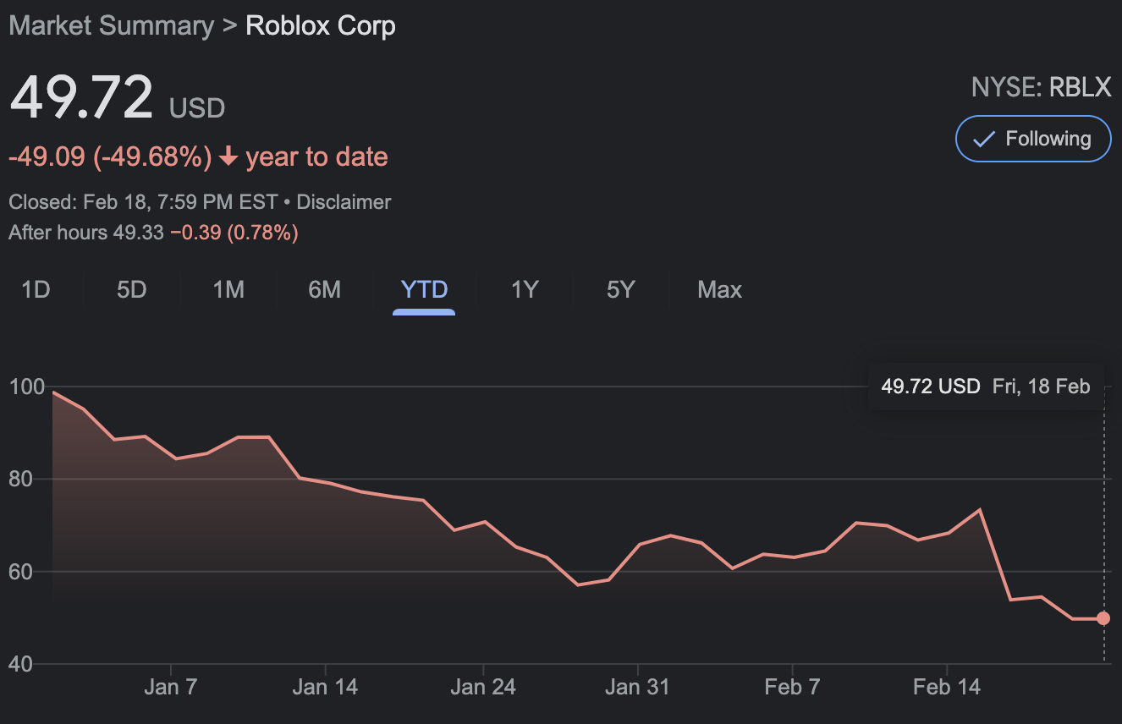1122x724 pixels.
Task: Click the red down arrow icon
Action: pyautogui.click(x=228, y=157)
